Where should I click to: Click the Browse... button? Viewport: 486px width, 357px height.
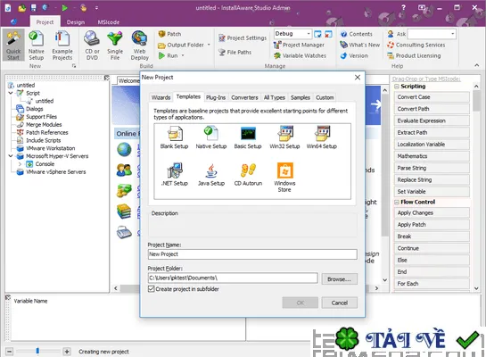(x=340, y=279)
